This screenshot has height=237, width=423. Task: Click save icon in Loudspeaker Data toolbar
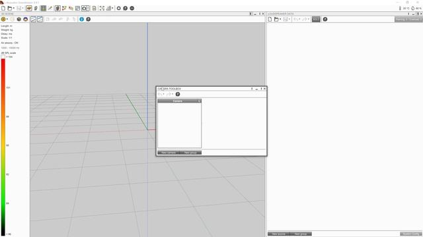click(x=286, y=19)
